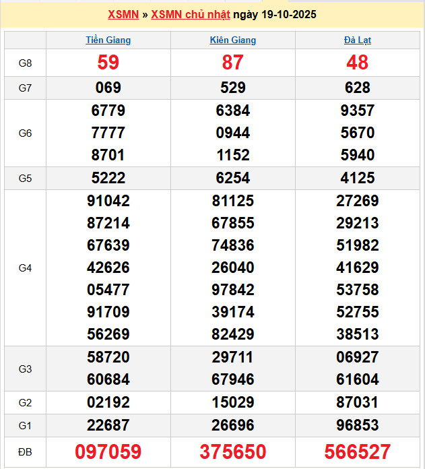425x469 pixels.
Task: Select Kiên Giang special prize 375650
Action: (x=233, y=451)
